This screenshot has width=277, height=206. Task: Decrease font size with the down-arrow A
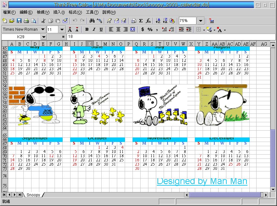(77, 29)
